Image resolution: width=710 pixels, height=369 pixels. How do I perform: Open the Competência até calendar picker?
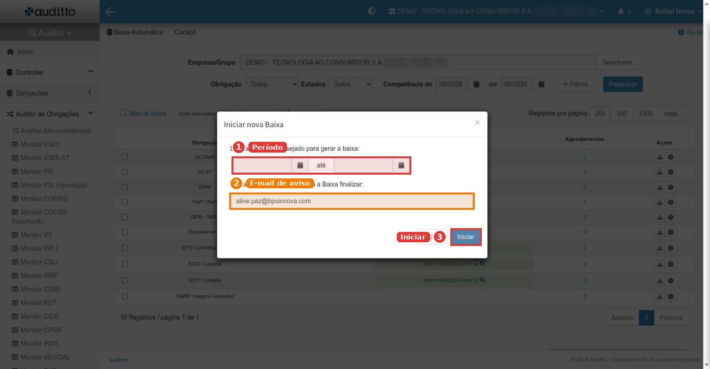tap(541, 85)
